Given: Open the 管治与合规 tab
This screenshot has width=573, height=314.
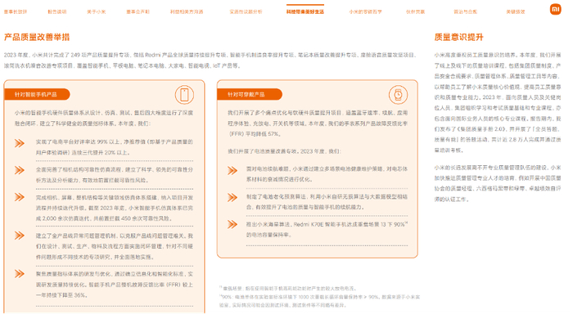Looking at the screenshot, I should (465, 11).
